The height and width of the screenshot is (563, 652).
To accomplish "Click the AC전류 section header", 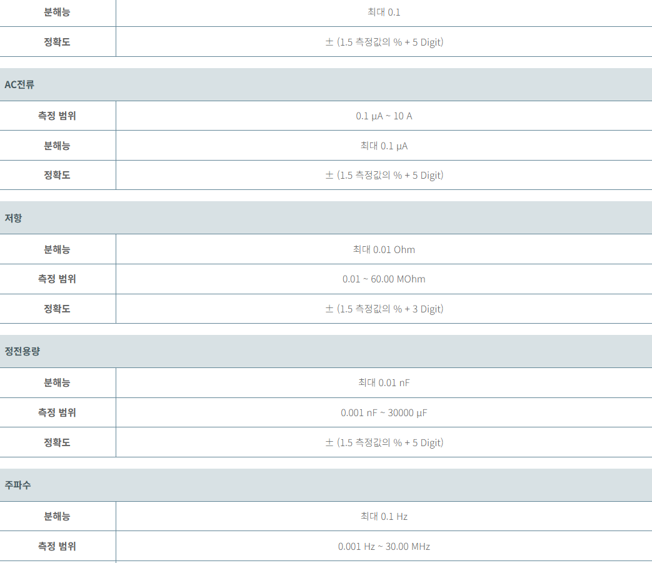I will pos(326,84).
